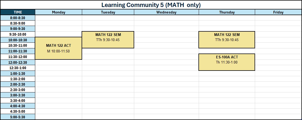The image size is (302, 120).
Task: Select the Monday column header
Action: (59, 12)
